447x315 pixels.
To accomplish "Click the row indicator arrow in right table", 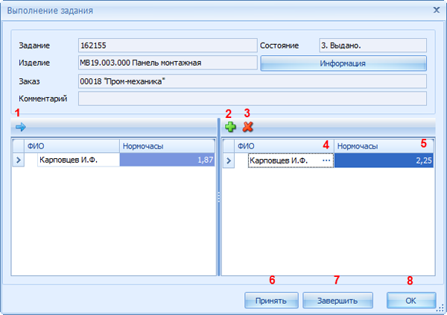I will (229, 160).
